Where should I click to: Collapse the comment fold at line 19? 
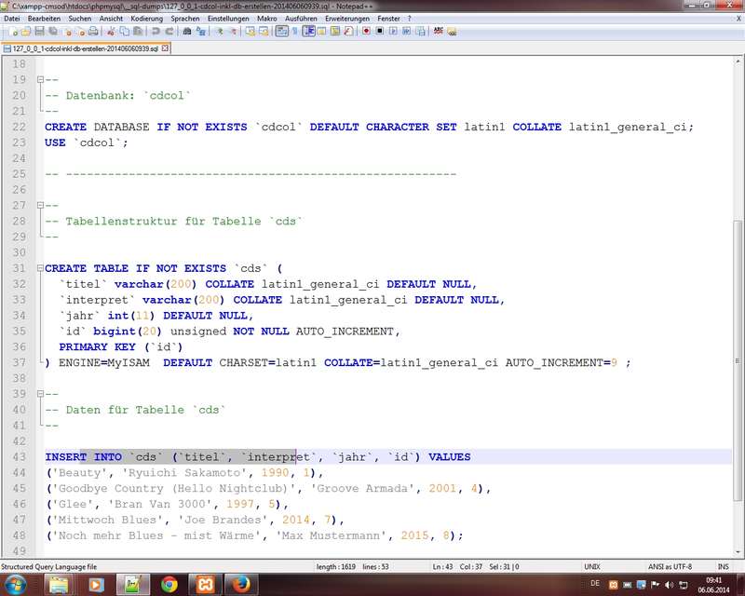pyautogui.click(x=39, y=79)
